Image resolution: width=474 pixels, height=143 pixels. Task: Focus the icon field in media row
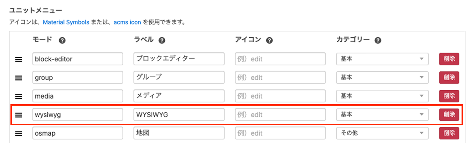point(280,96)
